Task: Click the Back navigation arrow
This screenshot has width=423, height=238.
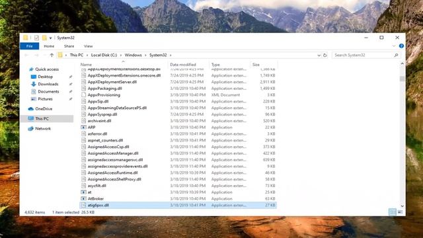Action: (x=26, y=55)
